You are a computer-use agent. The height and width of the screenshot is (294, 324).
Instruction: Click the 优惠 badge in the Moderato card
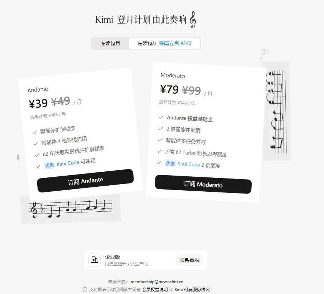170,163
